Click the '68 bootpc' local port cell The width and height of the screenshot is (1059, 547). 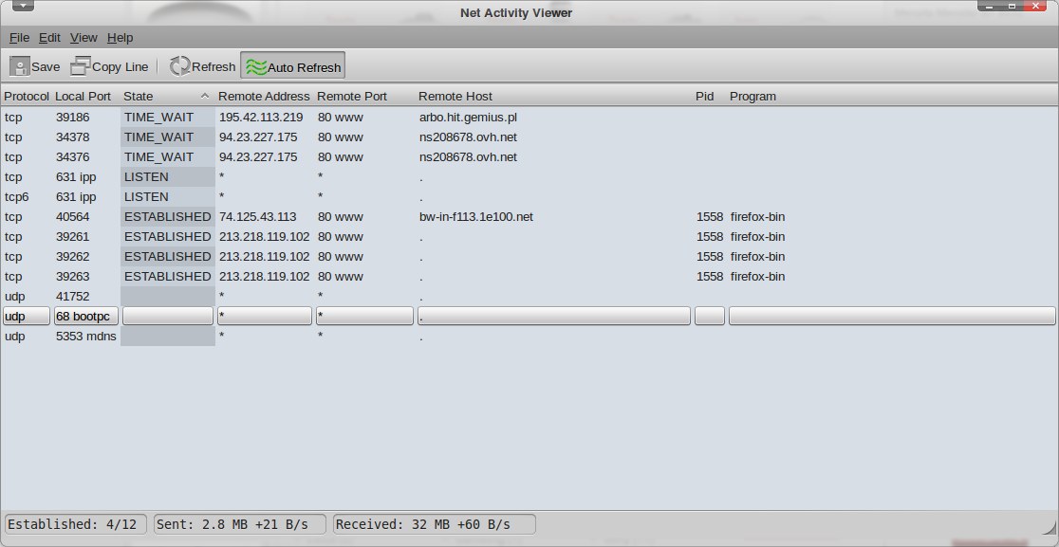pyautogui.click(x=86, y=316)
